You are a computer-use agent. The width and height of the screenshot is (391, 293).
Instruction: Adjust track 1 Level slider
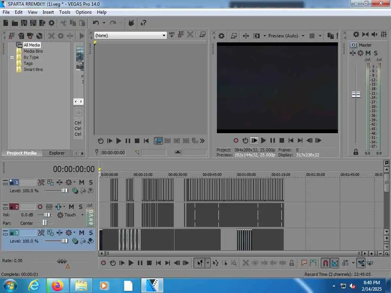tap(64, 191)
